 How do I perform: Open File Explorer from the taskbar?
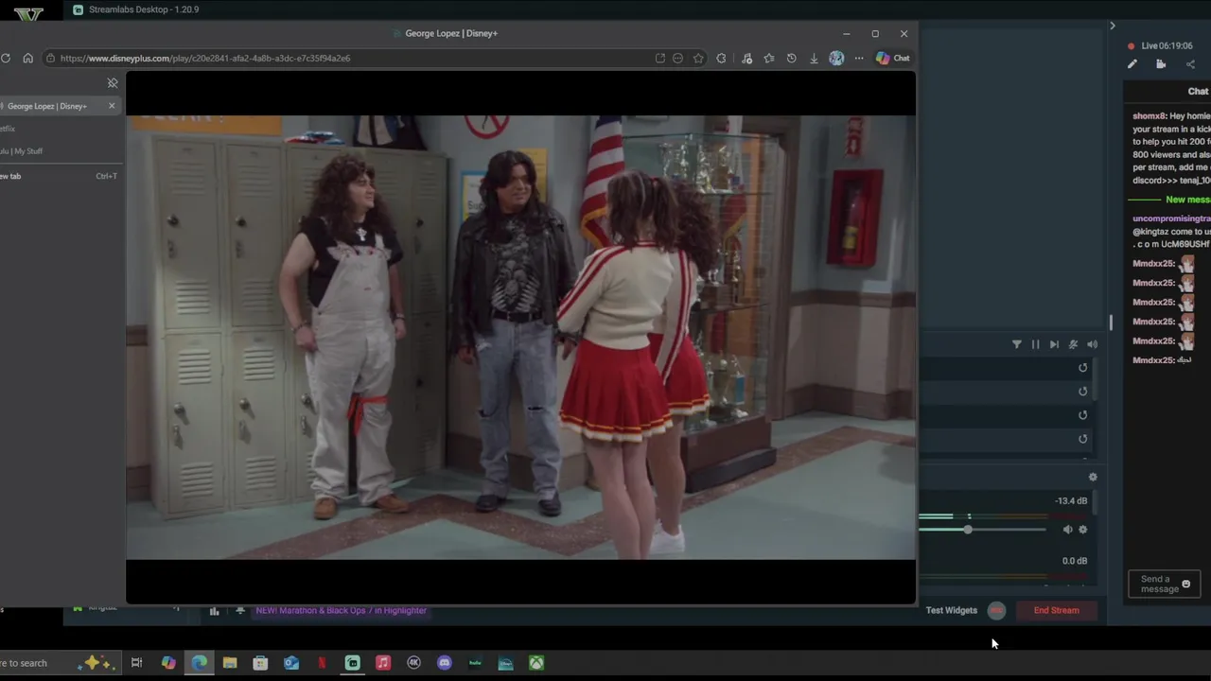[230, 663]
